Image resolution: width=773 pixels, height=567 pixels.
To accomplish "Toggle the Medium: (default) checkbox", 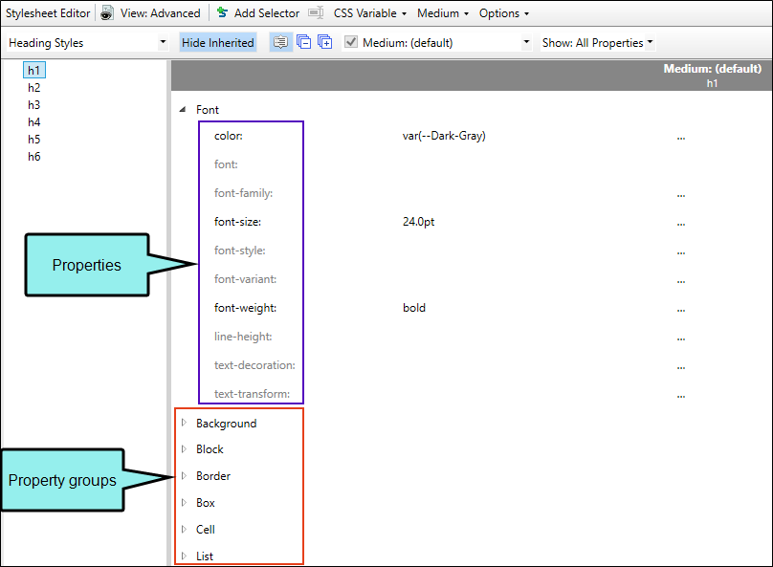I will click(351, 43).
